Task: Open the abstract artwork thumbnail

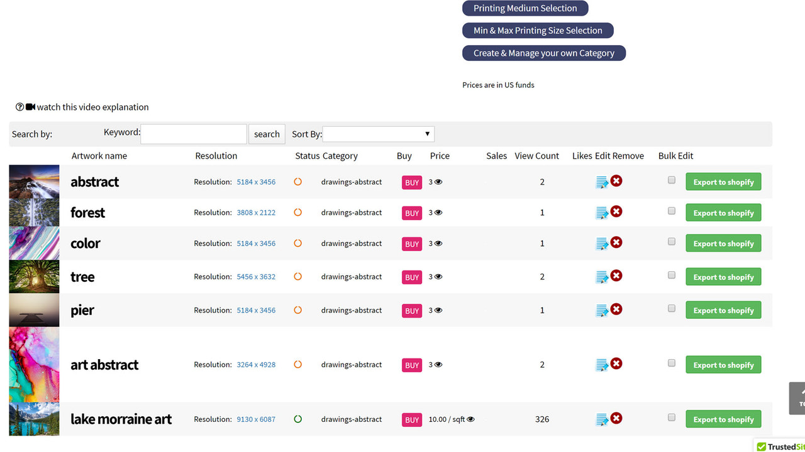Action: click(x=34, y=181)
